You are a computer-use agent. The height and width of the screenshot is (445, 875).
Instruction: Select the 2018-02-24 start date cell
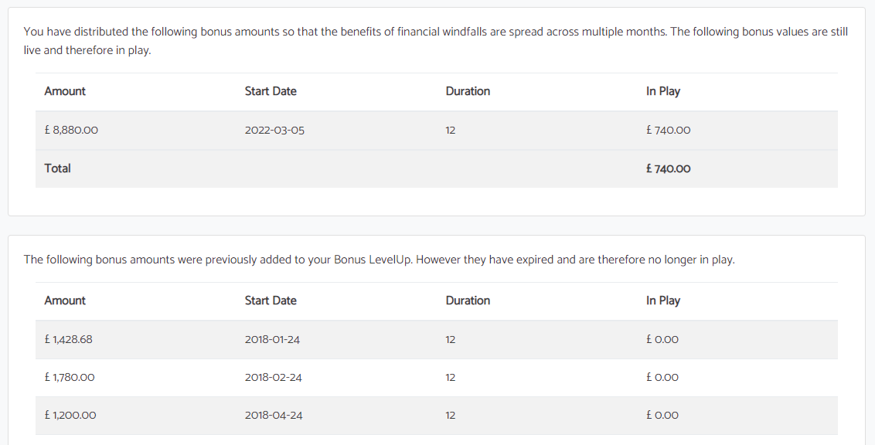(274, 377)
